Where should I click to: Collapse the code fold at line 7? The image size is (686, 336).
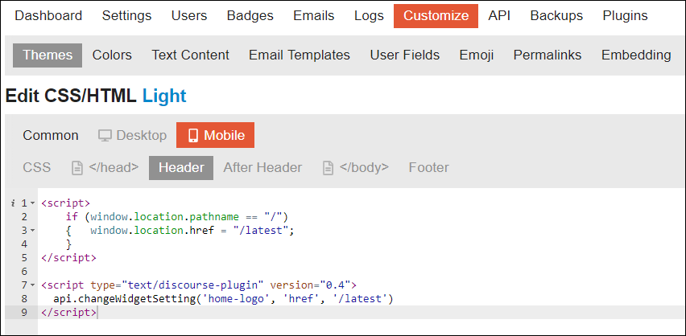[x=32, y=285]
